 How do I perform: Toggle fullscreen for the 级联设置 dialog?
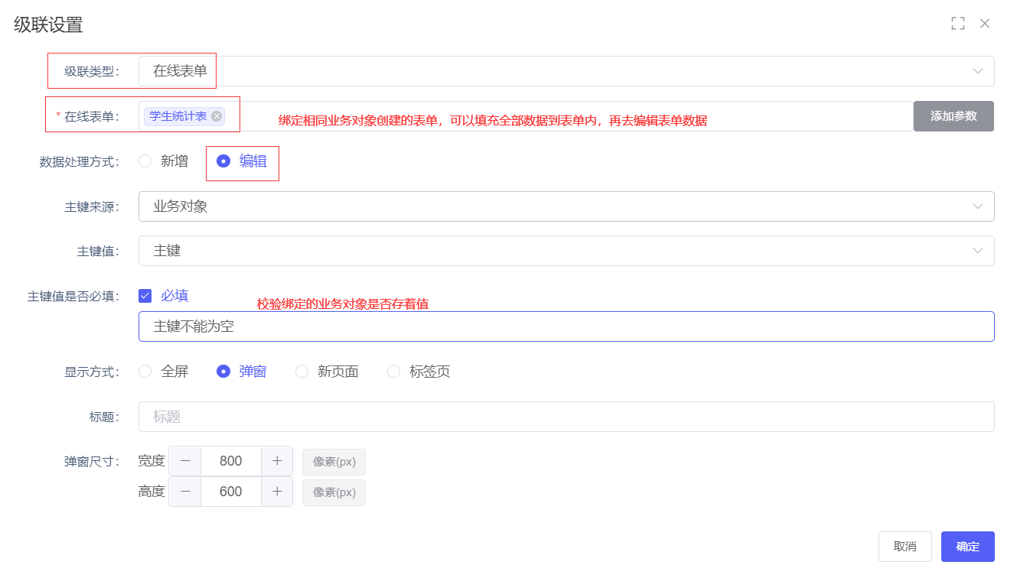click(x=957, y=24)
